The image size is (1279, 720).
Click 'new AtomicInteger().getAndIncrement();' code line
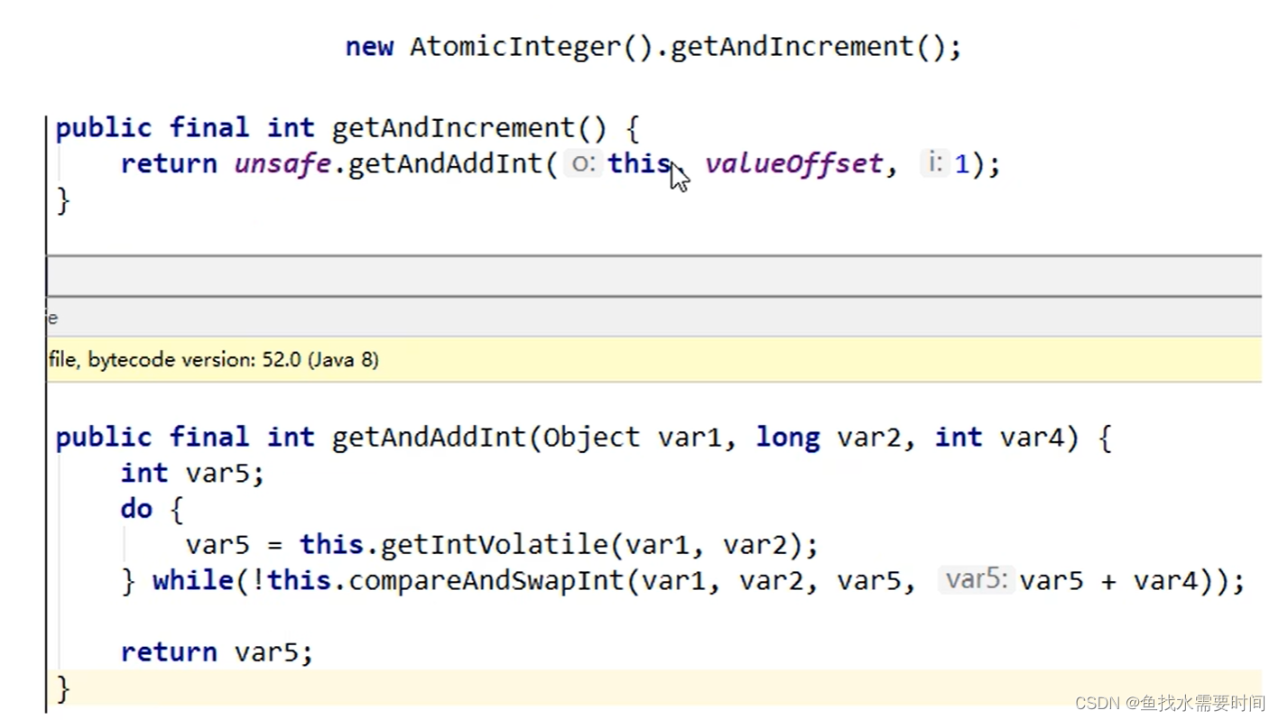click(653, 47)
